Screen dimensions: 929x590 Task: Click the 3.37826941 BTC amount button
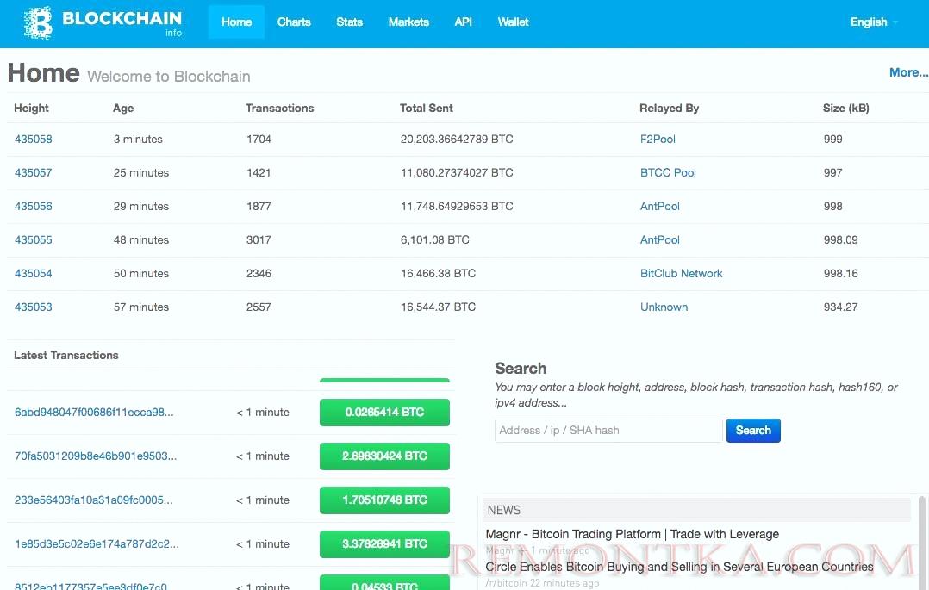(384, 543)
